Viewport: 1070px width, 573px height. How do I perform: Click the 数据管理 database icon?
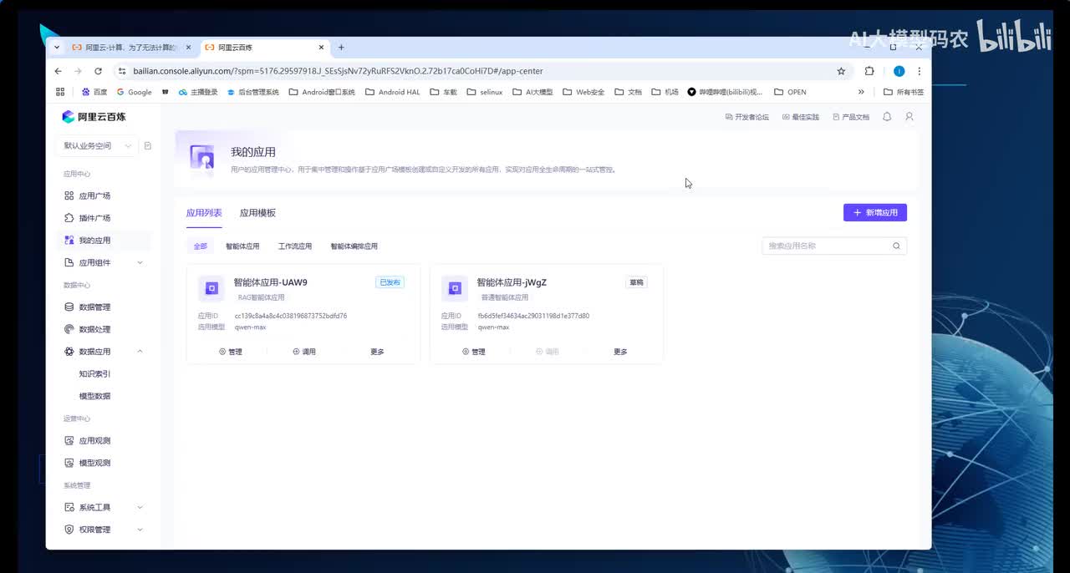[x=69, y=307]
